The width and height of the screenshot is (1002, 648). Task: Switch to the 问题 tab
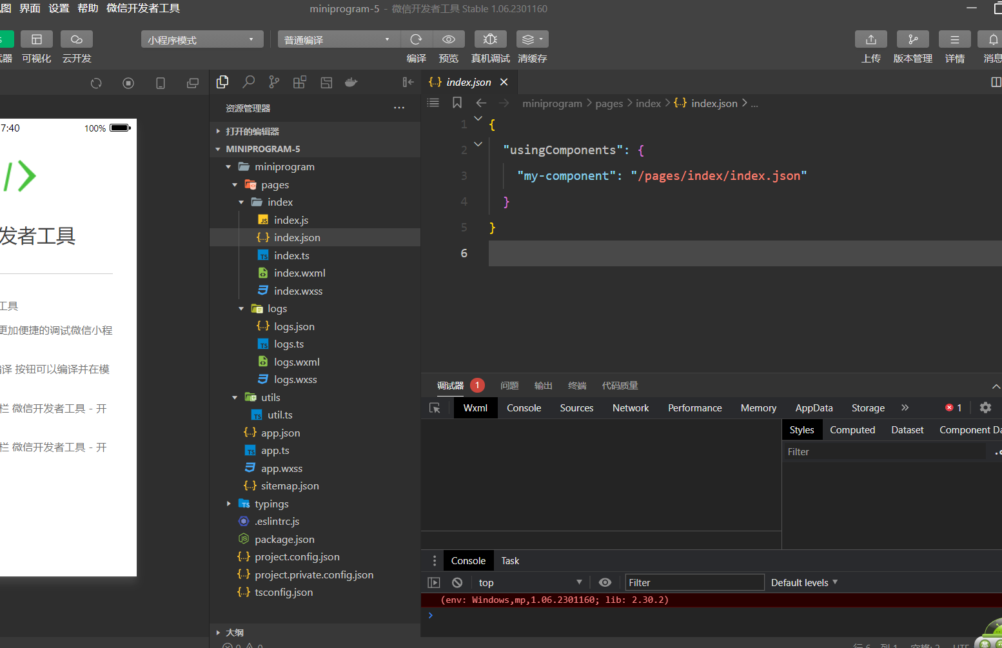(x=509, y=386)
